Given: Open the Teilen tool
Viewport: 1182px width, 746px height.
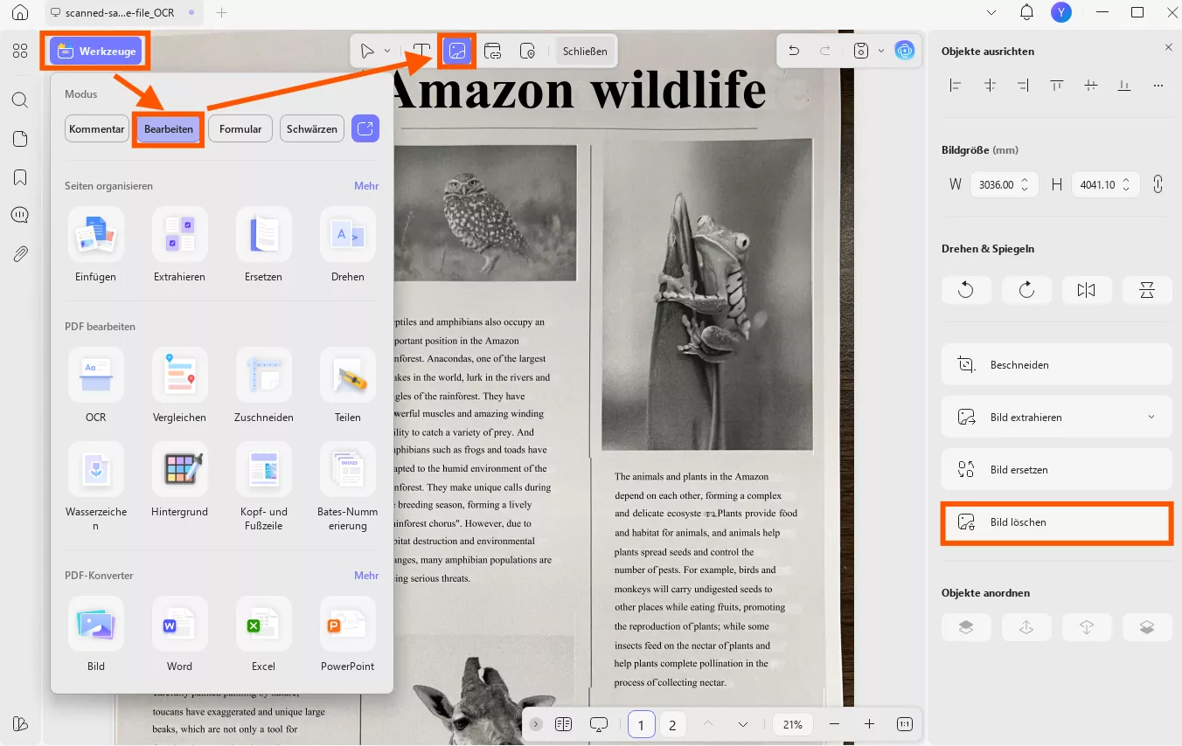Looking at the screenshot, I should click(x=348, y=385).
